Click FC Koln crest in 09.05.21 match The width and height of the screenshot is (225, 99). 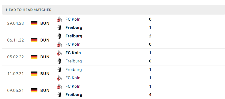(x=59, y=86)
